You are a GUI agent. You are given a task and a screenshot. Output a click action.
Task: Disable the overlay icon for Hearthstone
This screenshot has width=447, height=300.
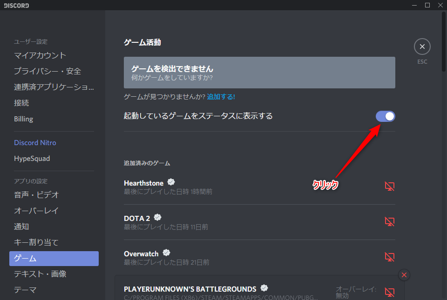click(389, 186)
